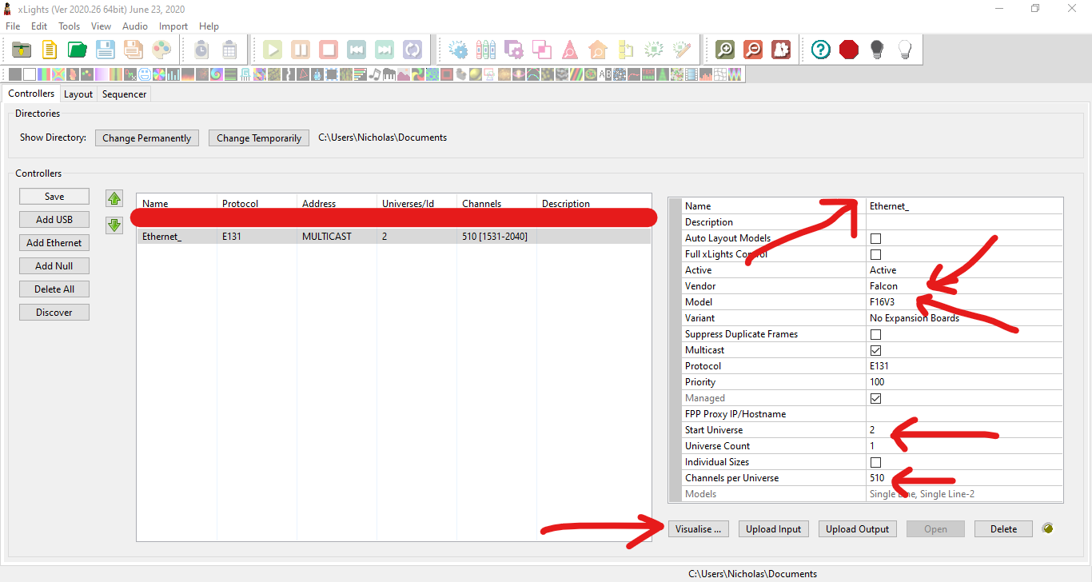The image size is (1092, 582).
Task: Move controller up with green up arrow
Action: (114, 197)
